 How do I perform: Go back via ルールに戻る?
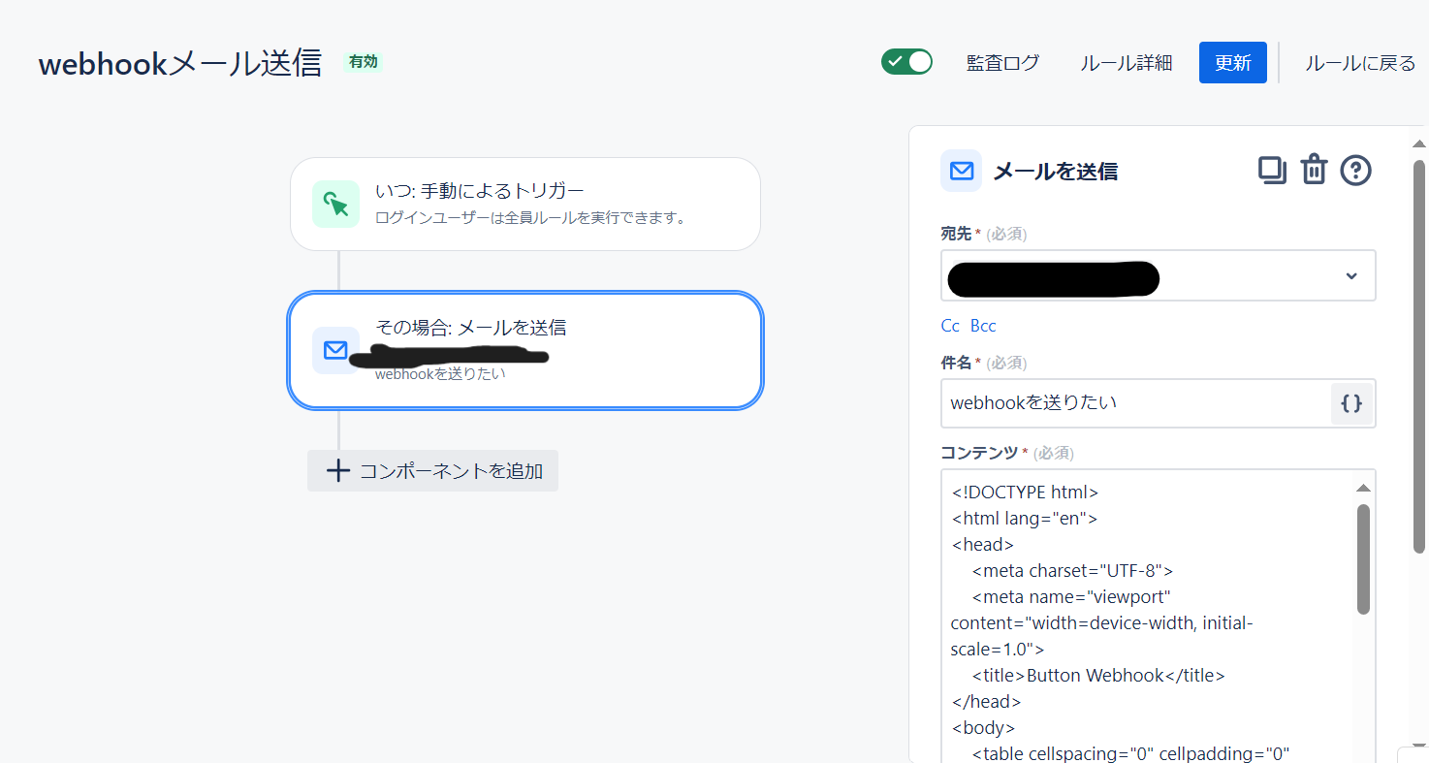(x=1360, y=63)
